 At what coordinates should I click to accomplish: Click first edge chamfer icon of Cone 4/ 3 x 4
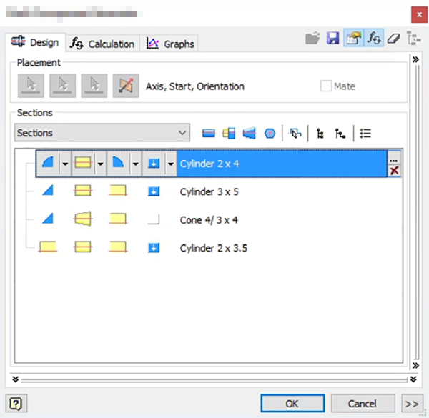(x=48, y=219)
